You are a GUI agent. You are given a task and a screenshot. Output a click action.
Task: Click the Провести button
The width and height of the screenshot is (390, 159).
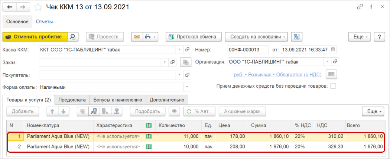tap(105, 37)
